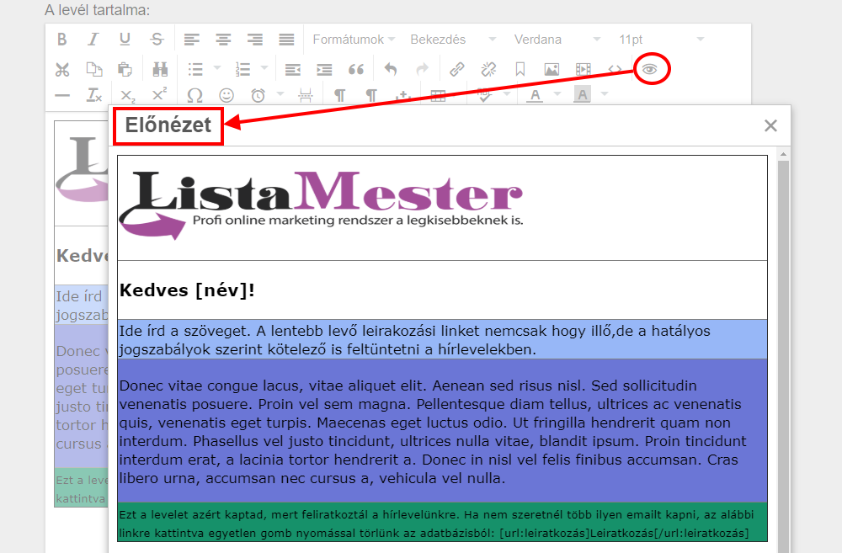Expand the background color picker arrow
This screenshot has height=553, width=842.
point(605,94)
